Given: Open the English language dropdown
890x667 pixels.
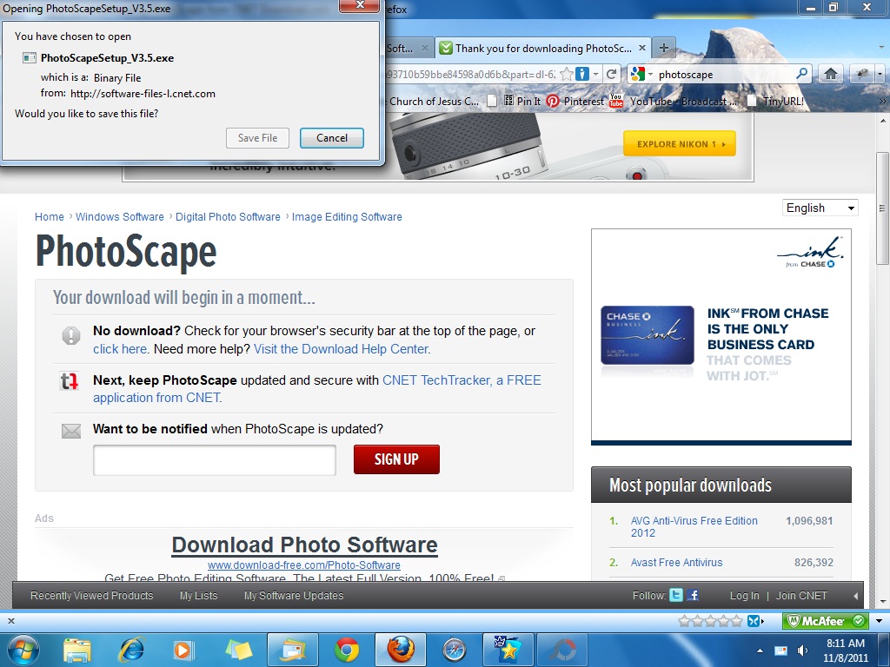Looking at the screenshot, I should pos(820,208).
